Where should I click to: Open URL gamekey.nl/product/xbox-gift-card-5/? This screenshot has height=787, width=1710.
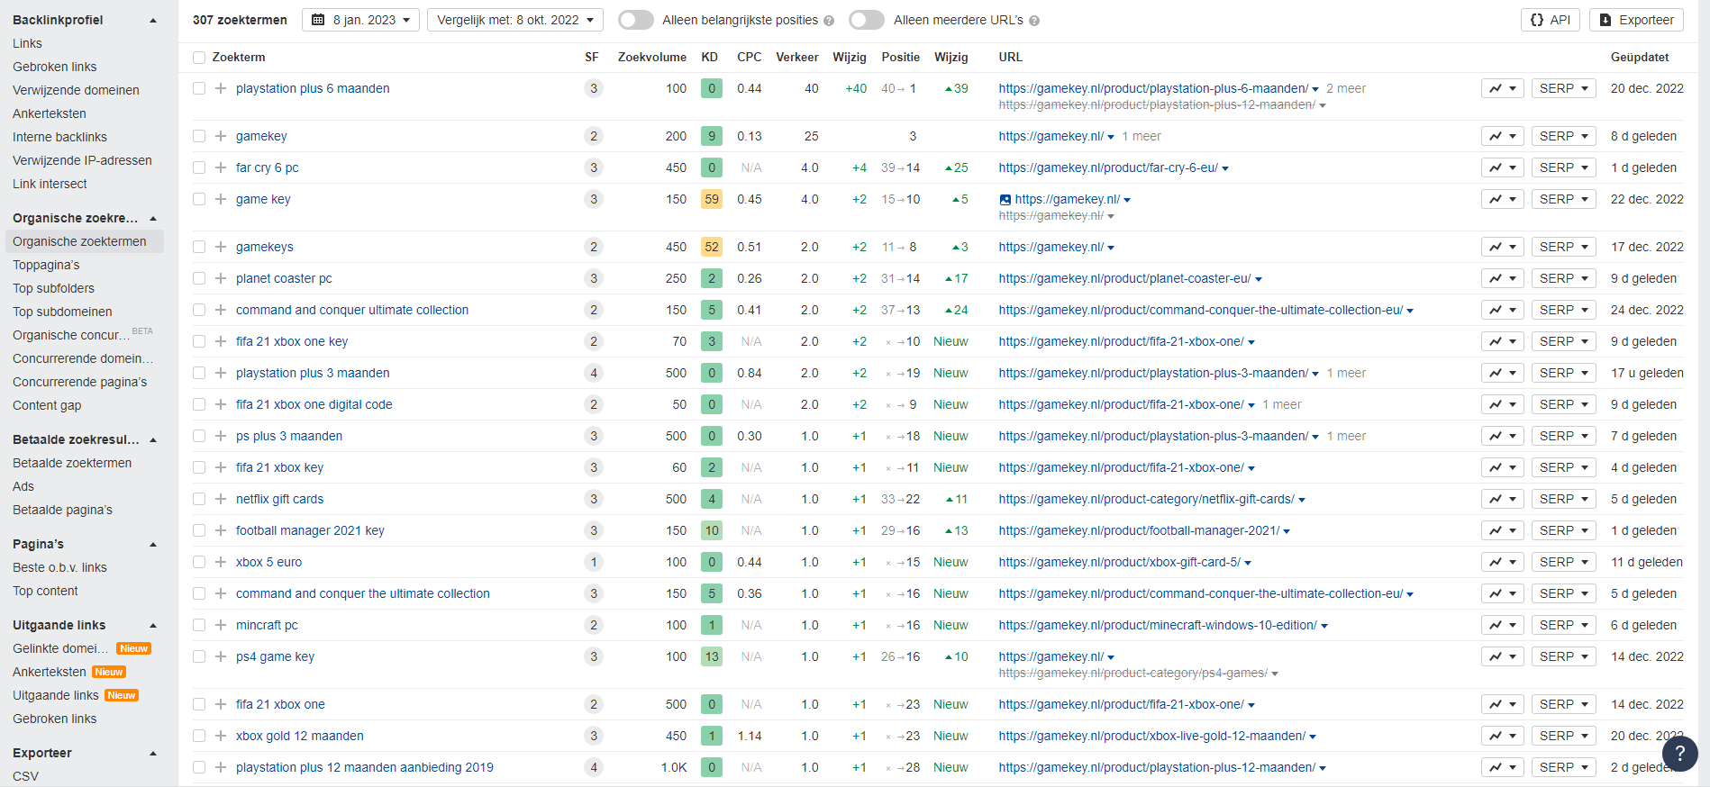click(x=1119, y=562)
